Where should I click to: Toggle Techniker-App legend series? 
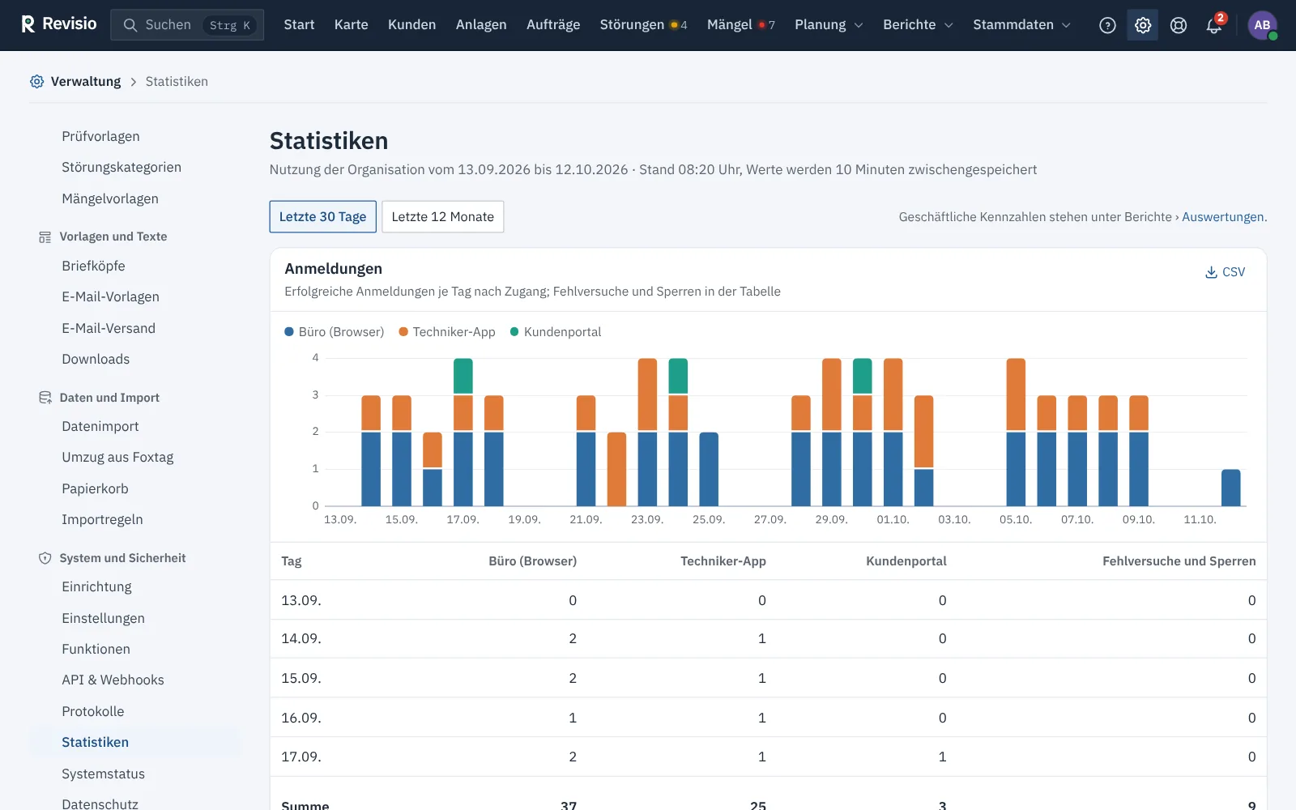(x=447, y=331)
